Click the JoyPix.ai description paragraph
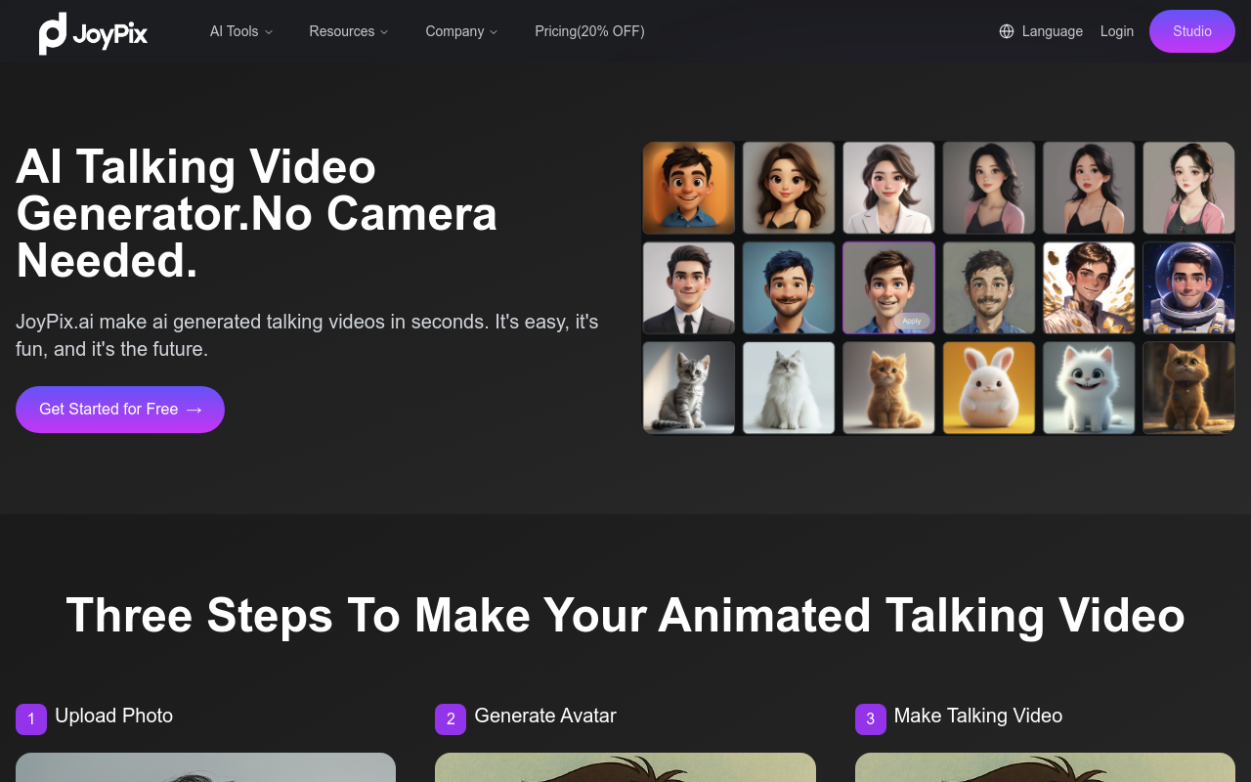The image size is (1251, 782). tap(307, 334)
